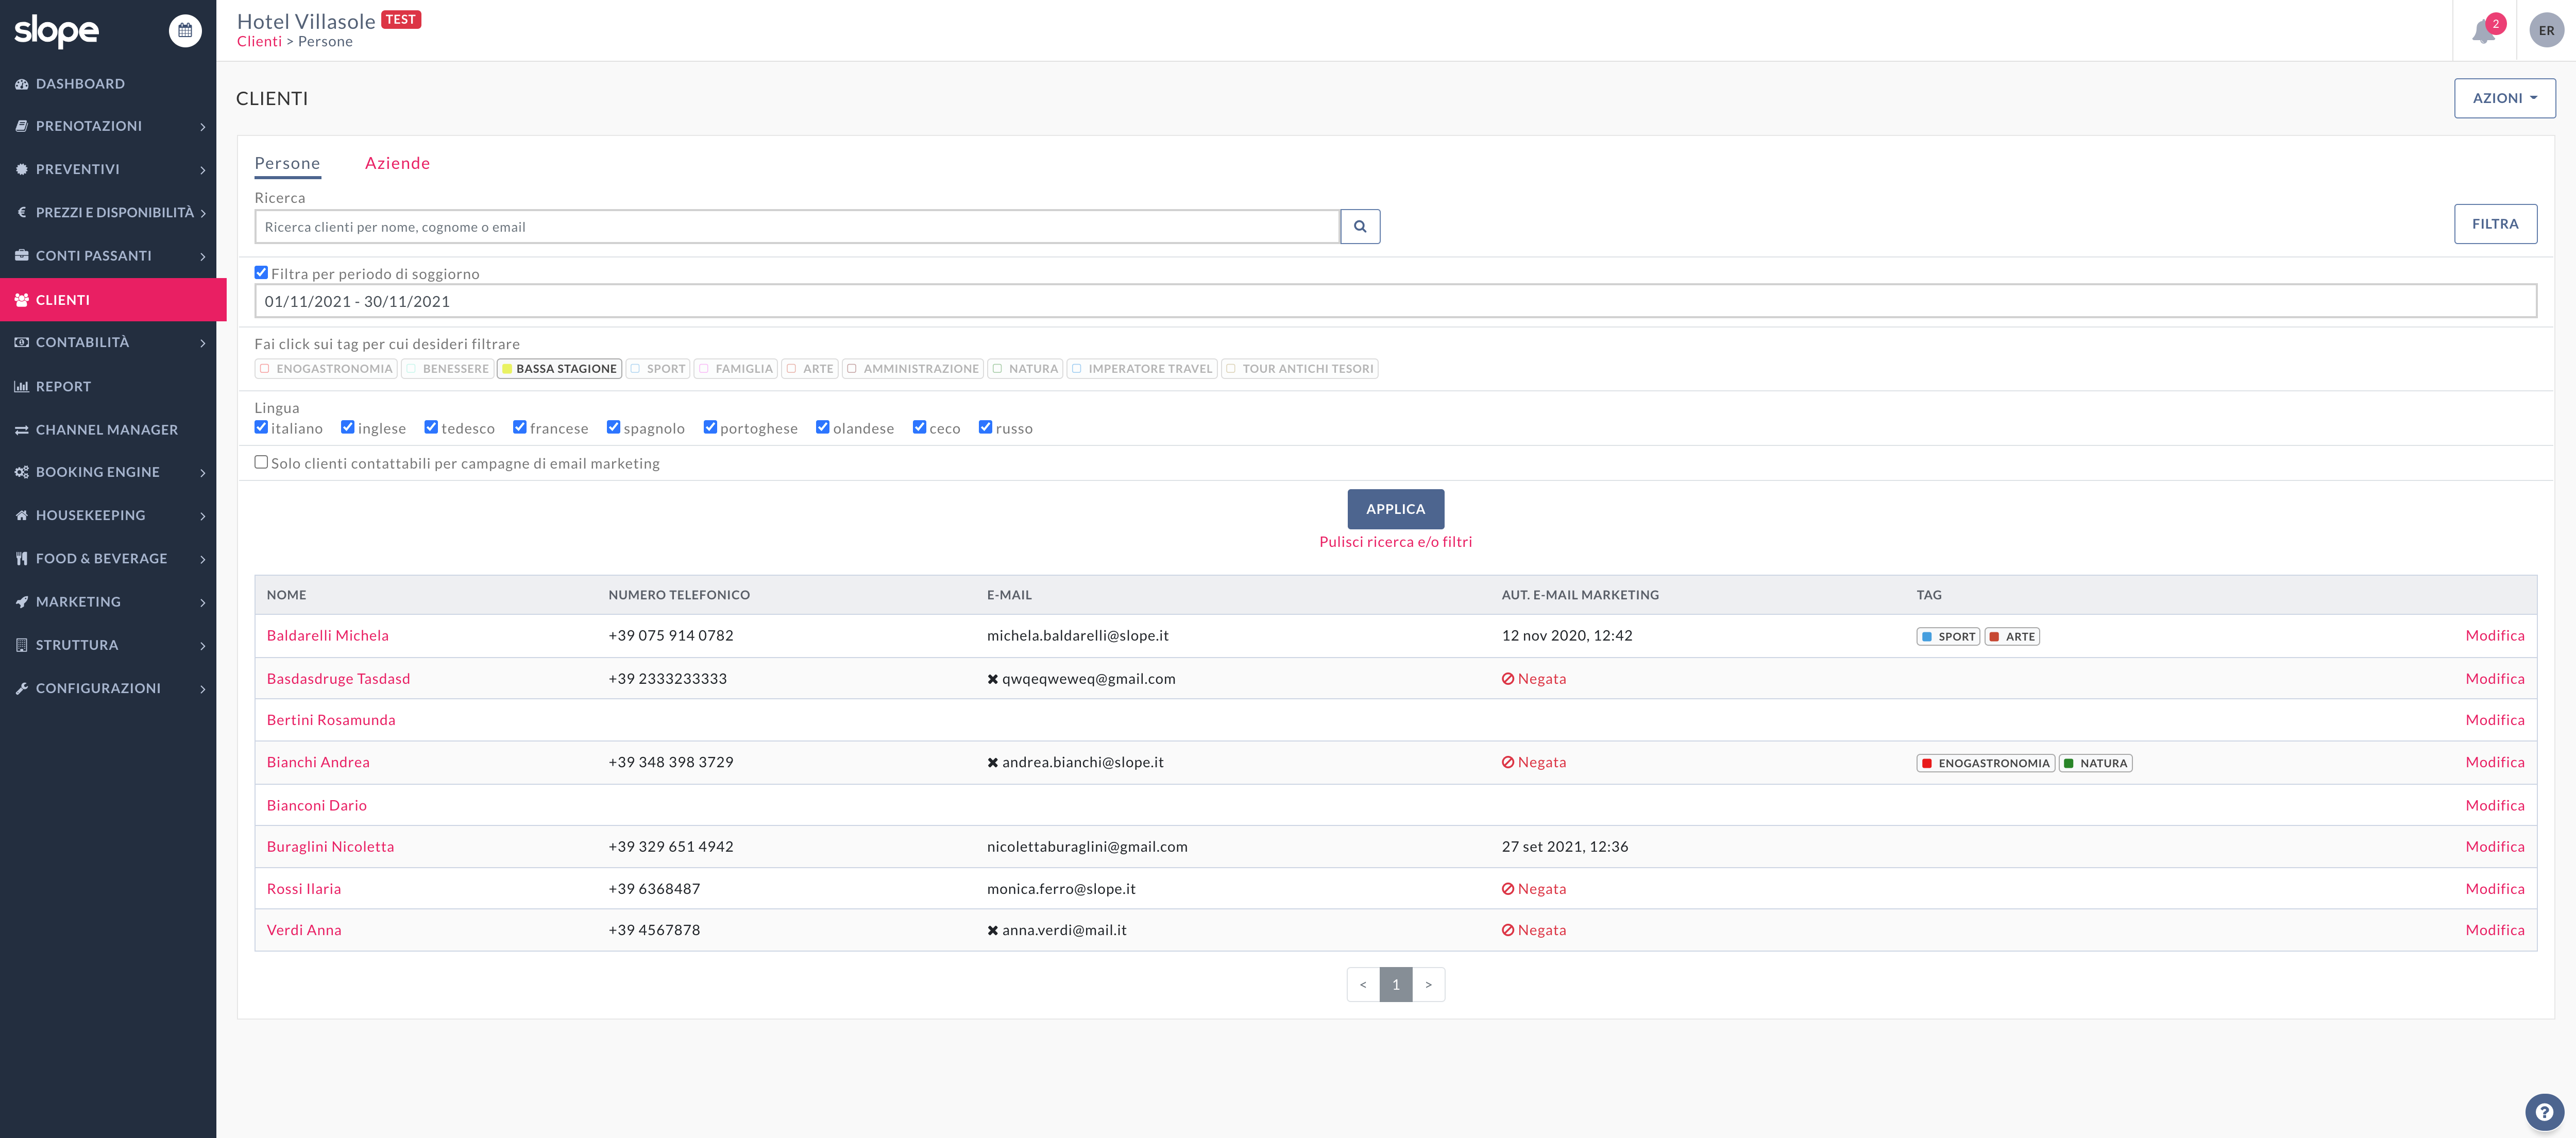Uncheck the tedesco language checkbox
Image resolution: width=2576 pixels, height=1138 pixels.
tap(431, 427)
